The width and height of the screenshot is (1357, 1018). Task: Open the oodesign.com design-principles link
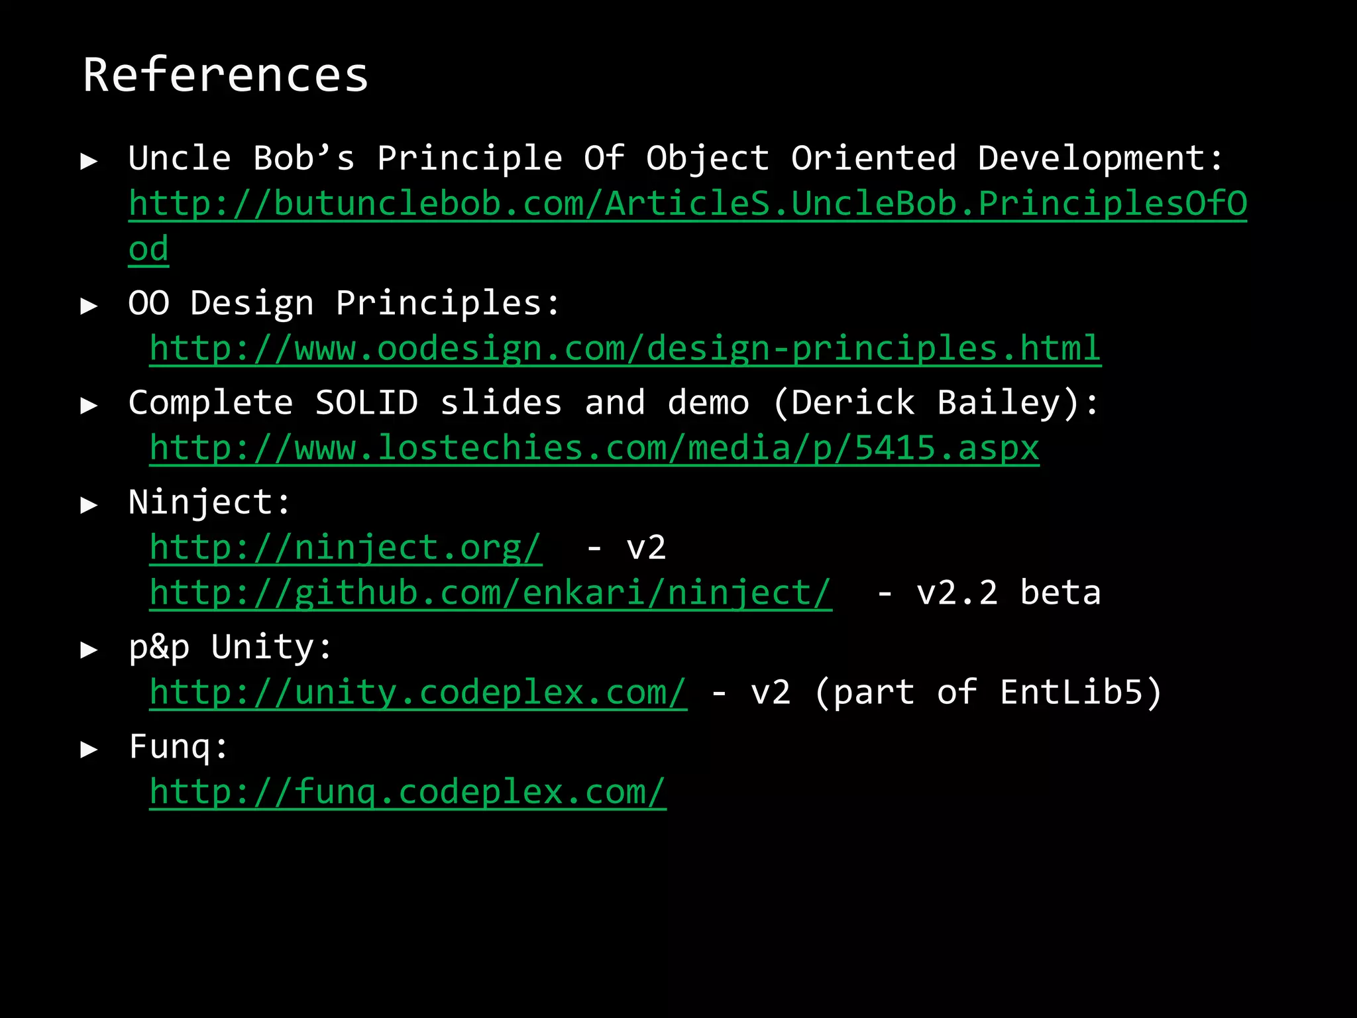(625, 349)
